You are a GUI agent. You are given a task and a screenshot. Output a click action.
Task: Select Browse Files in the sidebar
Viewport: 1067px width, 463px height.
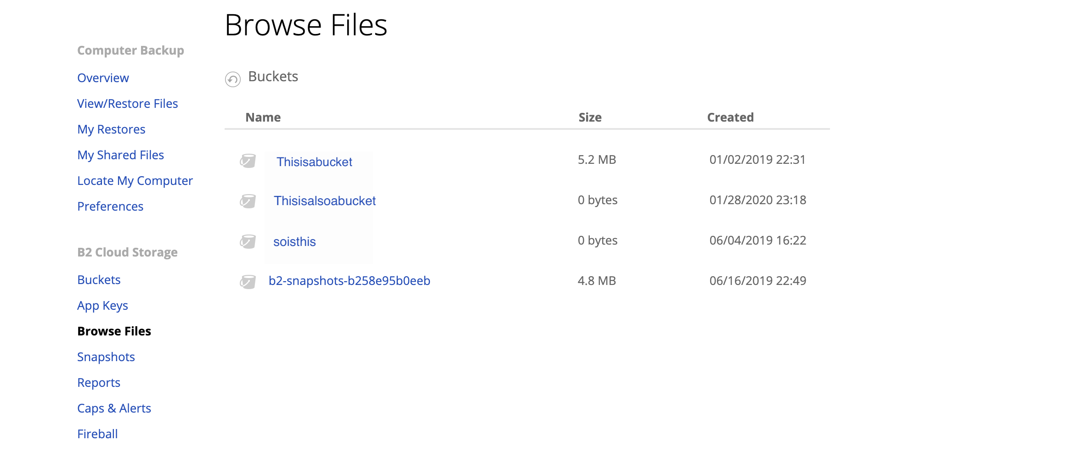[114, 331]
